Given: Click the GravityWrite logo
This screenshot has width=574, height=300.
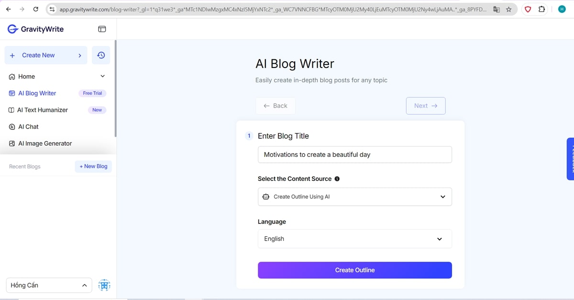Looking at the screenshot, I should pyautogui.click(x=36, y=29).
